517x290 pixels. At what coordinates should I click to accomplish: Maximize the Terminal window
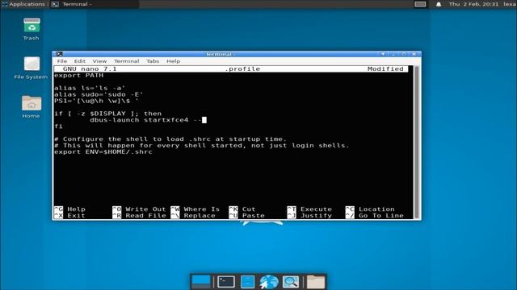coord(404,54)
